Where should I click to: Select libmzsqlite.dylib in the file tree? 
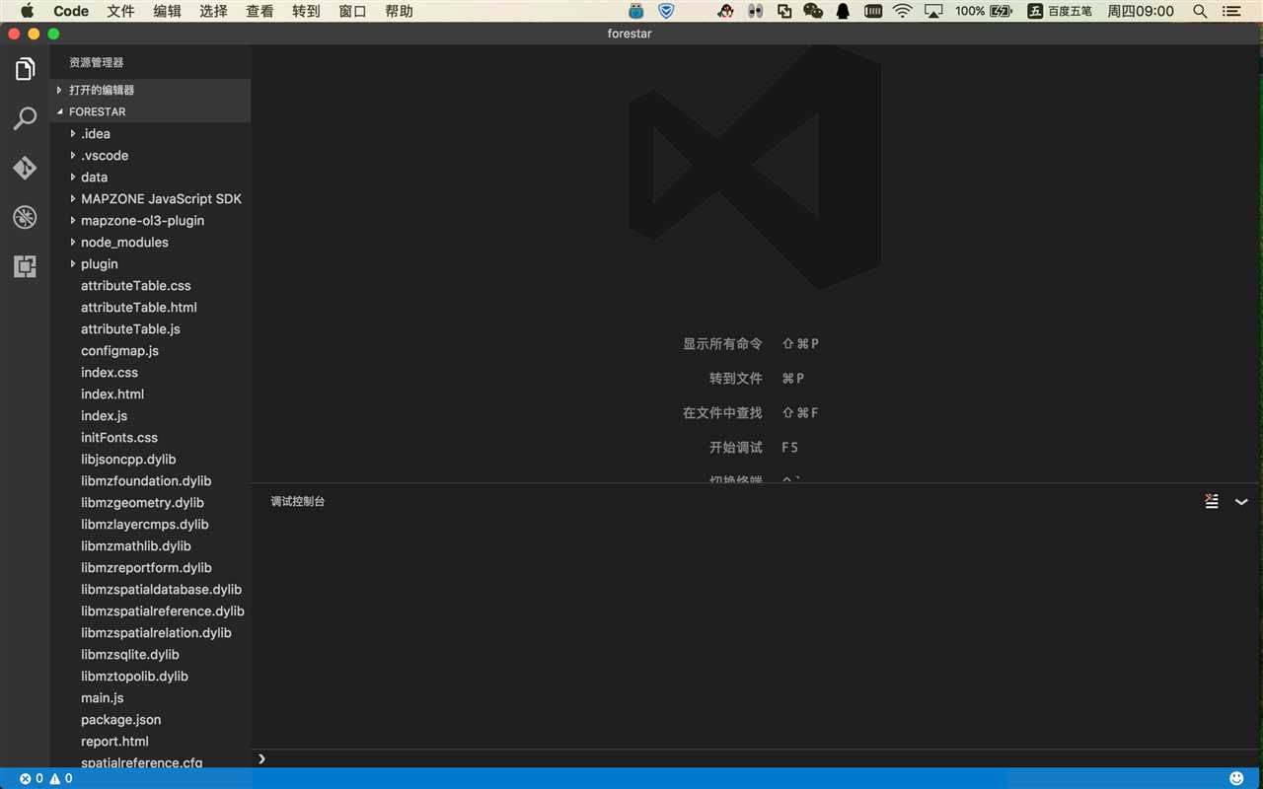tap(151, 654)
